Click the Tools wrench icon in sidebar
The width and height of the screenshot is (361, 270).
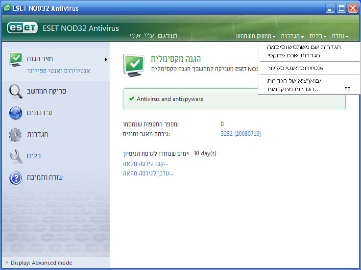tap(16, 156)
